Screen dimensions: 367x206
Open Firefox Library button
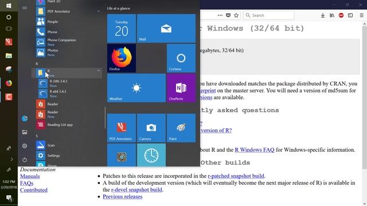click(x=332, y=15)
